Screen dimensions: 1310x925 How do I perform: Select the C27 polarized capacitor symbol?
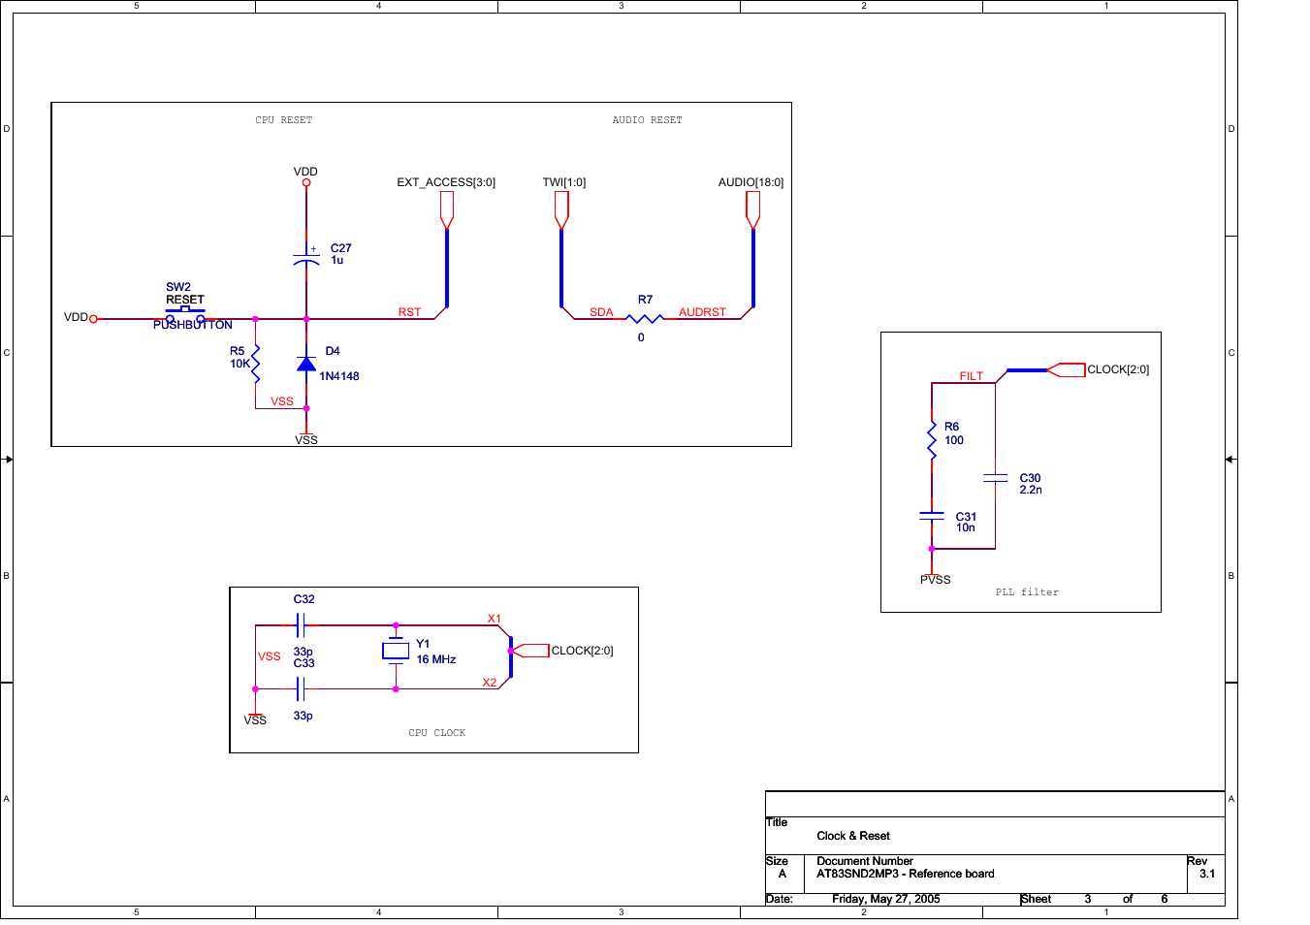(x=306, y=258)
